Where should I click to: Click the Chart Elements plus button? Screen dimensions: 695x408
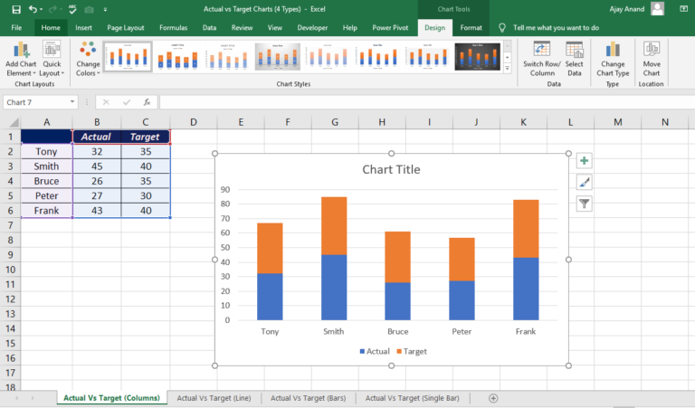(x=585, y=161)
